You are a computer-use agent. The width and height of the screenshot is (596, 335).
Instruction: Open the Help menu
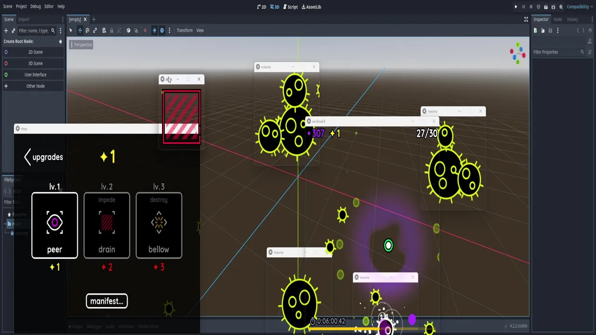tap(61, 7)
